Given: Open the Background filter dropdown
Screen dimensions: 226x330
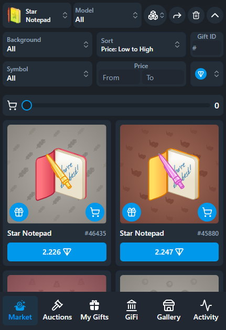Looking at the screenshot, I should 47,45.
